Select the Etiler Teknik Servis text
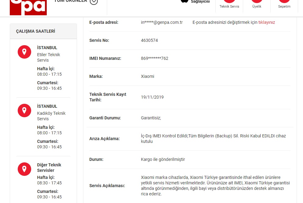The height and width of the screenshot is (203, 303). pos(49,57)
